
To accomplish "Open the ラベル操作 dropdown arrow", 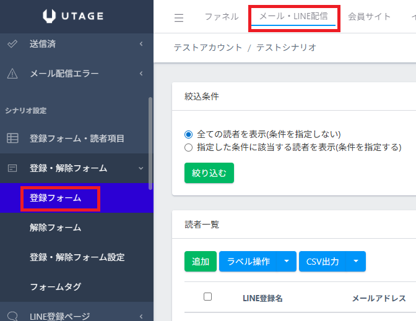I will pos(286,262).
